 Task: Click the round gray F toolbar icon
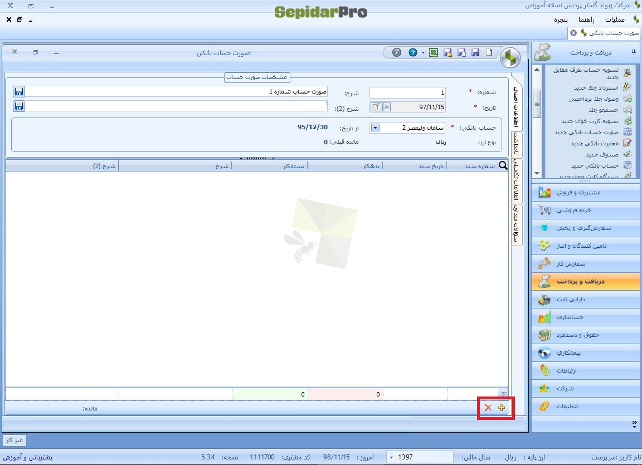(396, 52)
